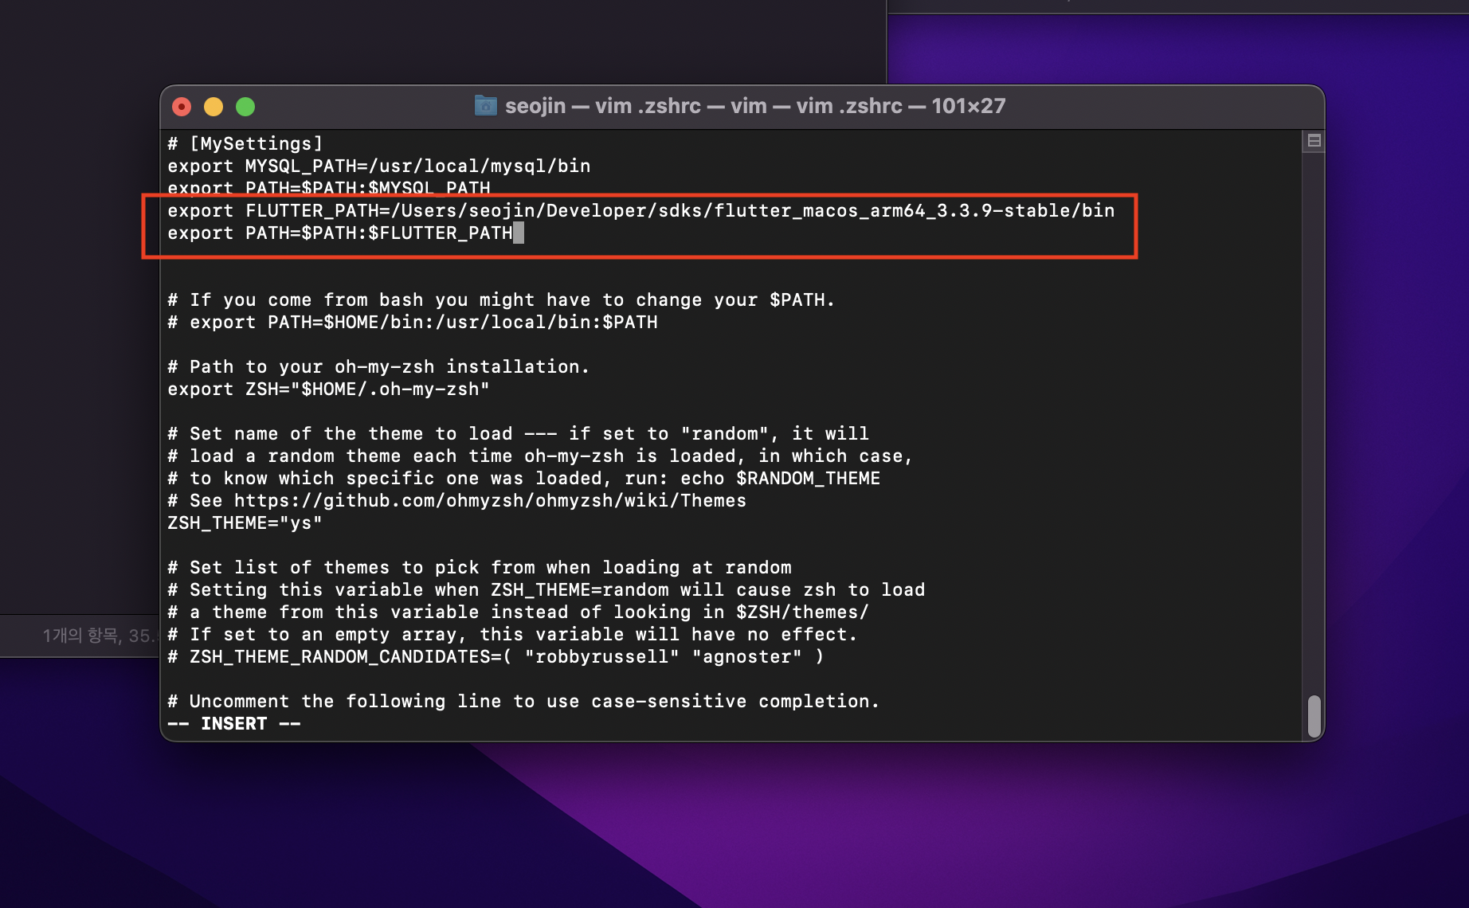Click the 'export ZSH="$HOME/.oh-my-zsh"' line
This screenshot has height=908, width=1469.
coord(328,389)
